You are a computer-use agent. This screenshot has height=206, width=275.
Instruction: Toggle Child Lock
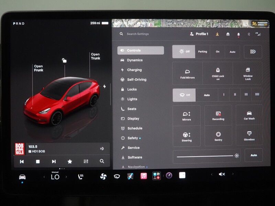(x=218, y=73)
